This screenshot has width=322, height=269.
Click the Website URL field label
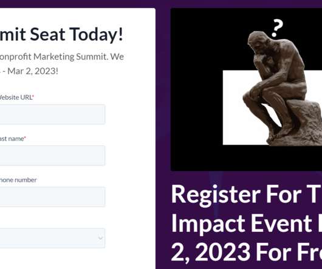[16, 97]
